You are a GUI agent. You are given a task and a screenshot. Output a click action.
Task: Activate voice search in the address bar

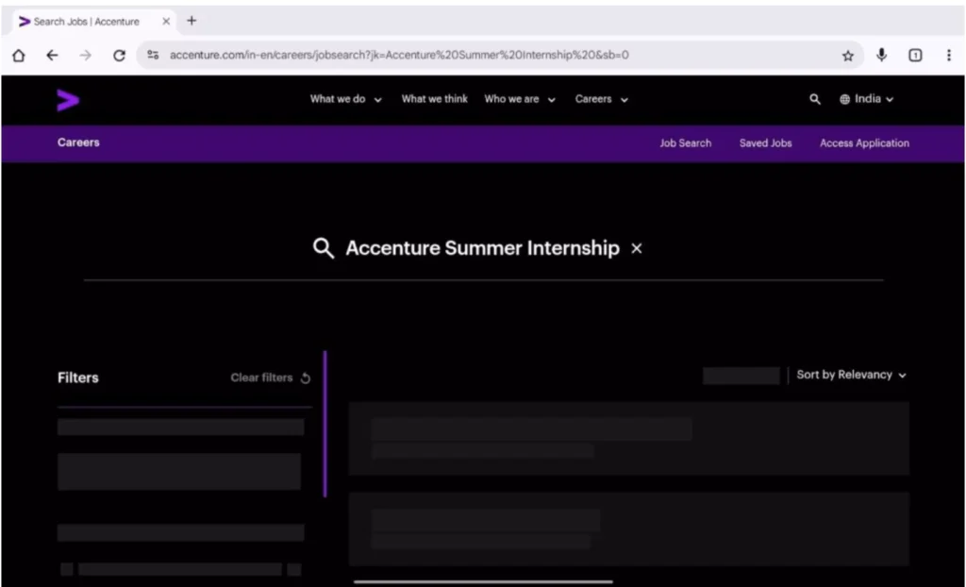[x=881, y=55]
